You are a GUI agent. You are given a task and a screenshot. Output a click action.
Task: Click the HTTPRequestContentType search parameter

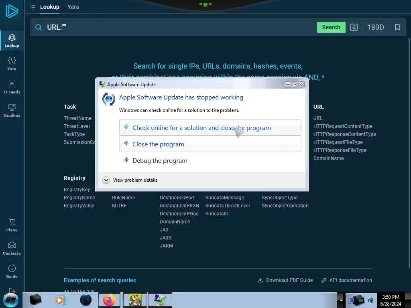click(x=343, y=126)
